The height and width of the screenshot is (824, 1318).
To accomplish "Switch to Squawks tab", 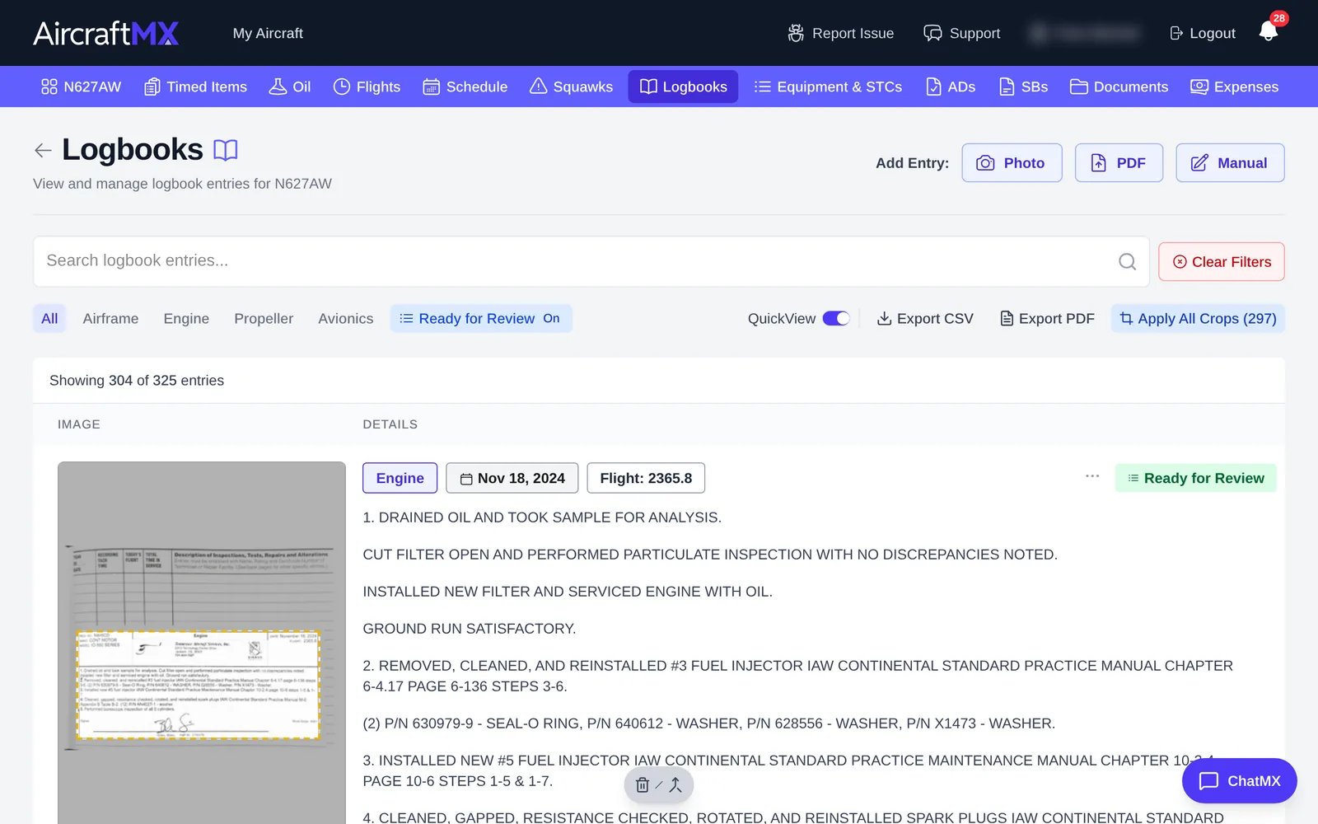I will (571, 87).
